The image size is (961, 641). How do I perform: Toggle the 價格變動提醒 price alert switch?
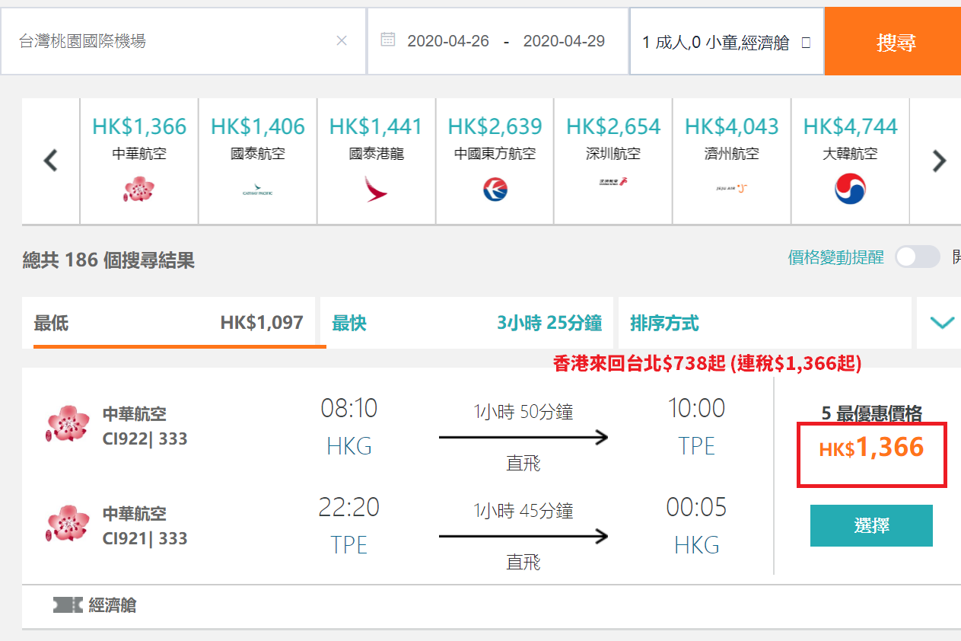coord(917,257)
